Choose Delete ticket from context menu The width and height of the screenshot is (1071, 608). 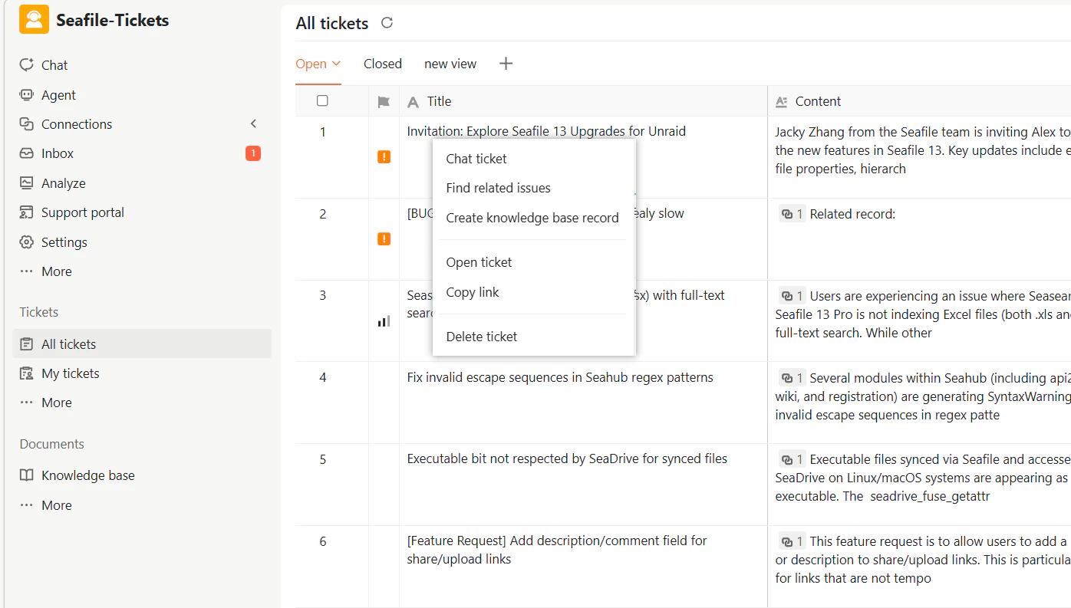(x=482, y=337)
